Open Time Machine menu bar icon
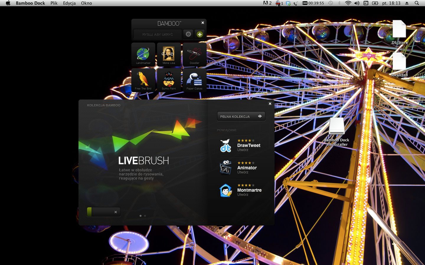This screenshot has width=425, height=265. point(331,3)
